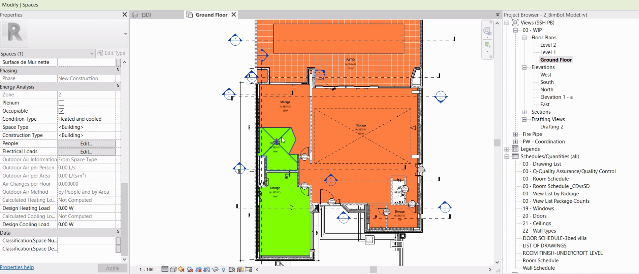Image resolution: width=639 pixels, height=274 pixels.
Task: Click Show Crop Region icon
Action: 207,269
